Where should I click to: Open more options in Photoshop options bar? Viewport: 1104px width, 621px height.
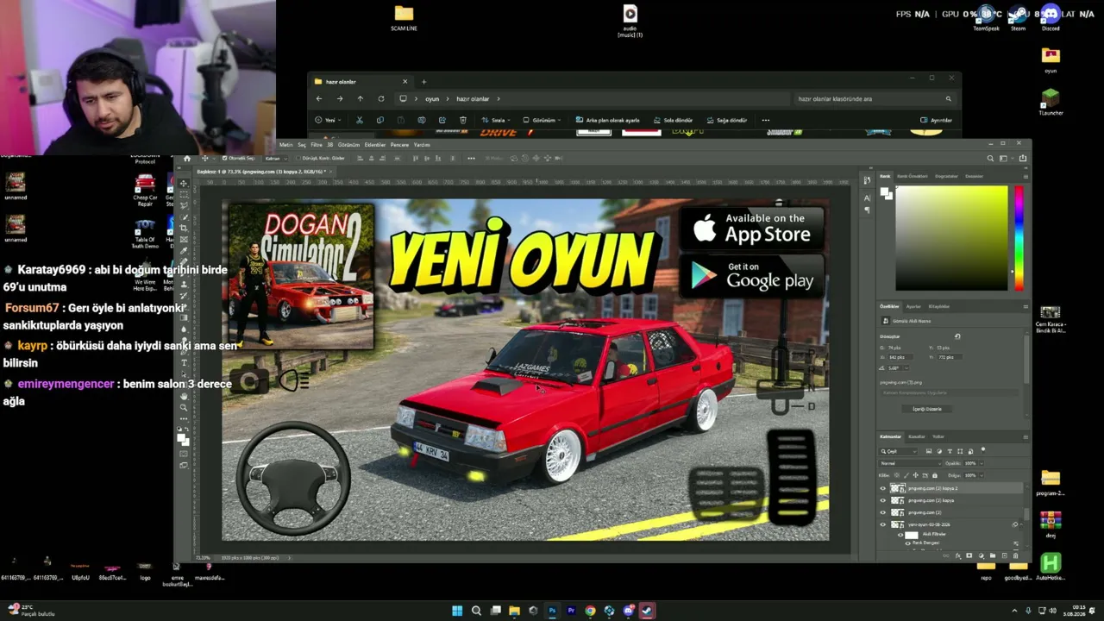point(471,159)
